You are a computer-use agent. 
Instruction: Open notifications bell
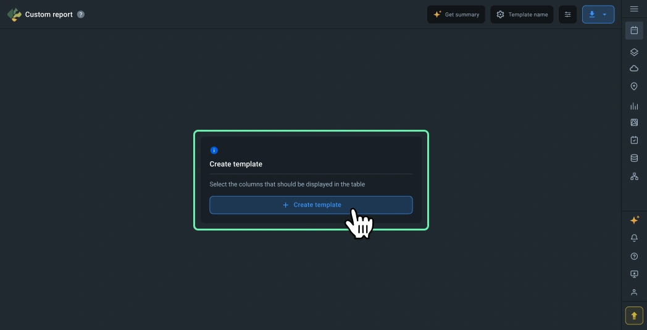click(x=634, y=238)
